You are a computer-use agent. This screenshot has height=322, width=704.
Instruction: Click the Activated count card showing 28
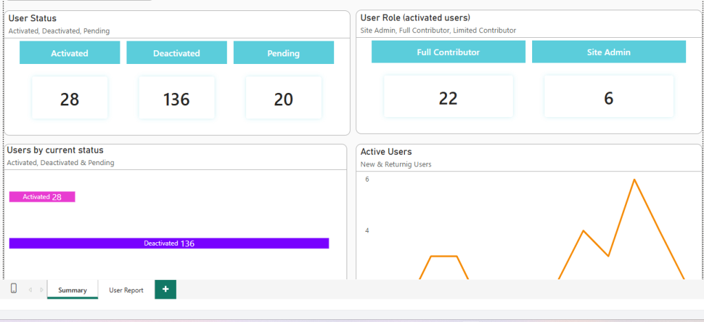69,98
